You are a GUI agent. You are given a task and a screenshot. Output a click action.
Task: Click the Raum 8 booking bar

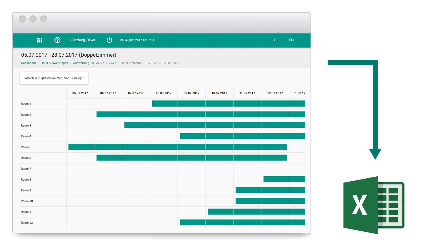point(284,179)
